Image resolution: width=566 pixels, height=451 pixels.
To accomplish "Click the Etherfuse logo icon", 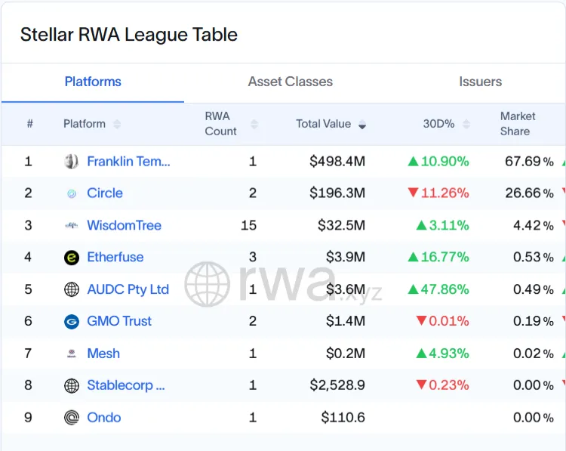I will pyautogui.click(x=72, y=258).
